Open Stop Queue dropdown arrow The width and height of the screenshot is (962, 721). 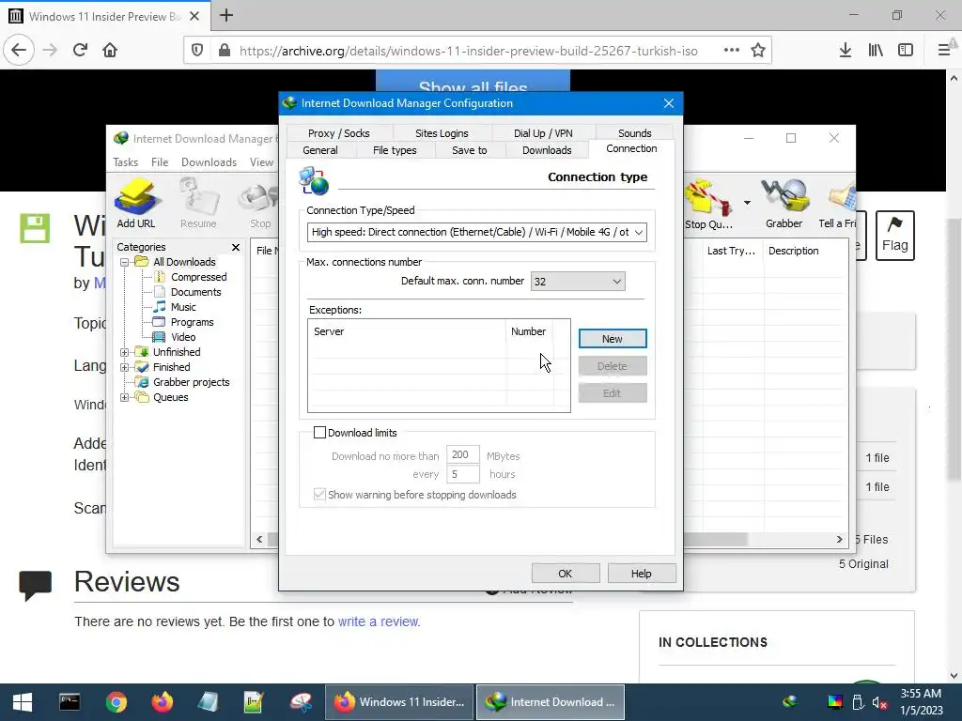coord(747,203)
